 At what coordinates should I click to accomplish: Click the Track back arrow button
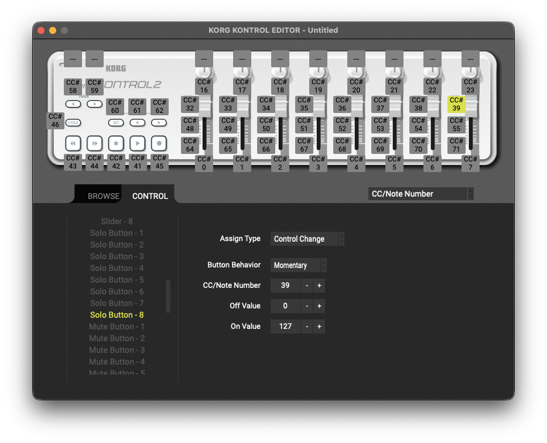(73, 104)
